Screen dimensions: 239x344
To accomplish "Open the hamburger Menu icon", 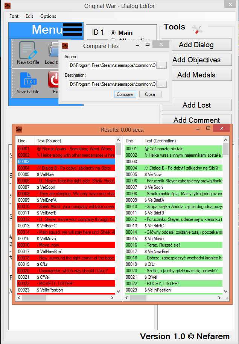I will [x=72, y=29].
